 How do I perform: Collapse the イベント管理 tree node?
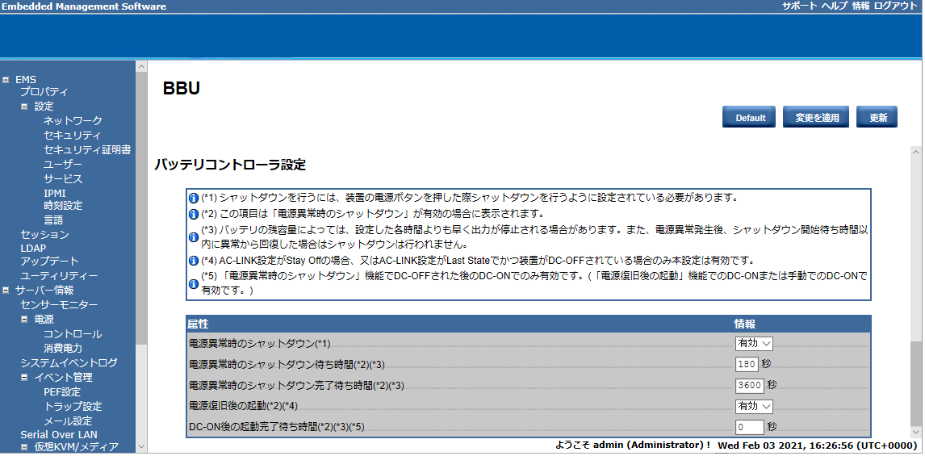click(24, 378)
